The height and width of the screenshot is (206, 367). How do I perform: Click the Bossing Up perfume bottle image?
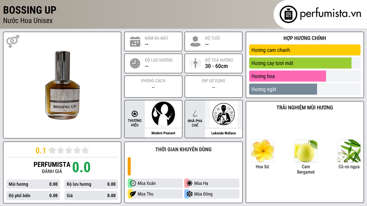point(62,85)
